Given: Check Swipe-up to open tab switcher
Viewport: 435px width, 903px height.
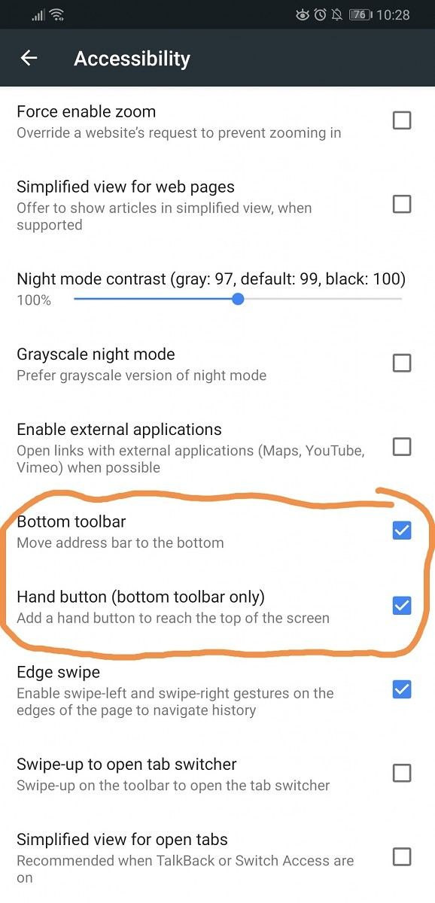Looking at the screenshot, I should point(402,773).
